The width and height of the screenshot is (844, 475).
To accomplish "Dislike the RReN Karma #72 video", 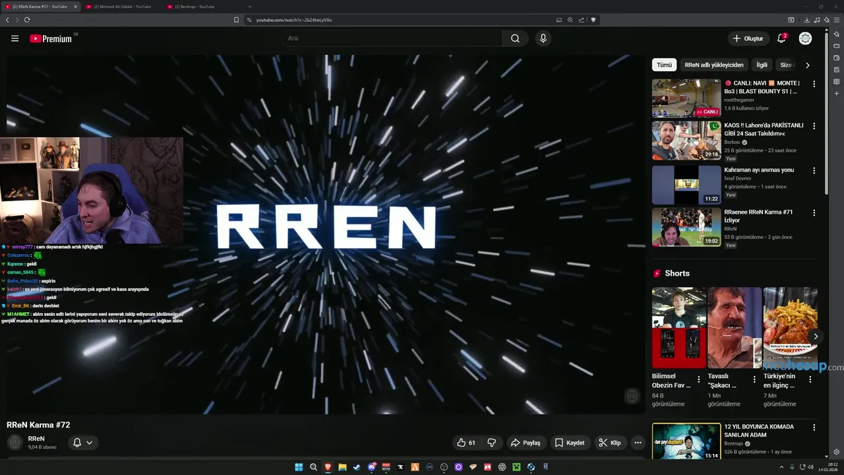I will 491,443.
